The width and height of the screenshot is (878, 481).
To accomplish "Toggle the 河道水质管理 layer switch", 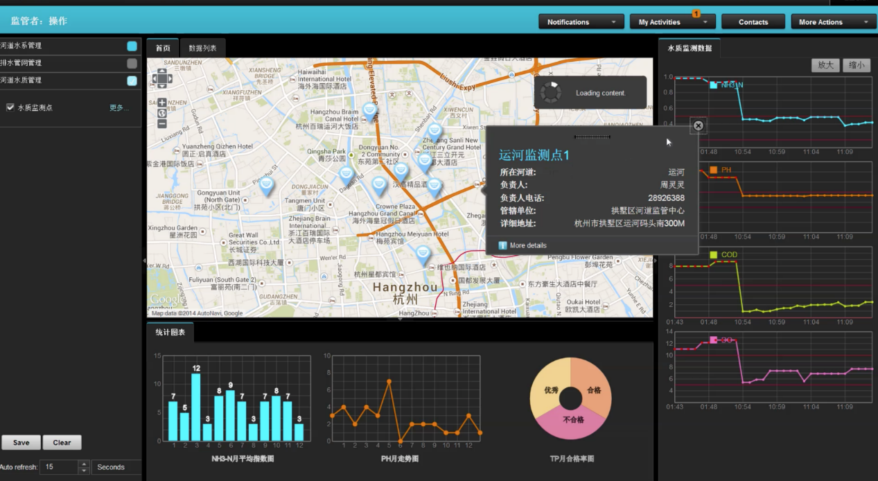I will coord(132,80).
